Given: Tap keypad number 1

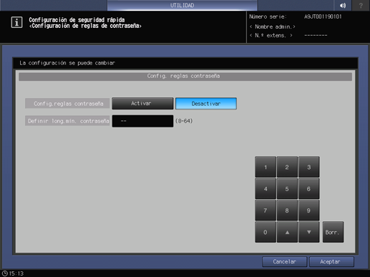Looking at the screenshot, I should point(266,167).
